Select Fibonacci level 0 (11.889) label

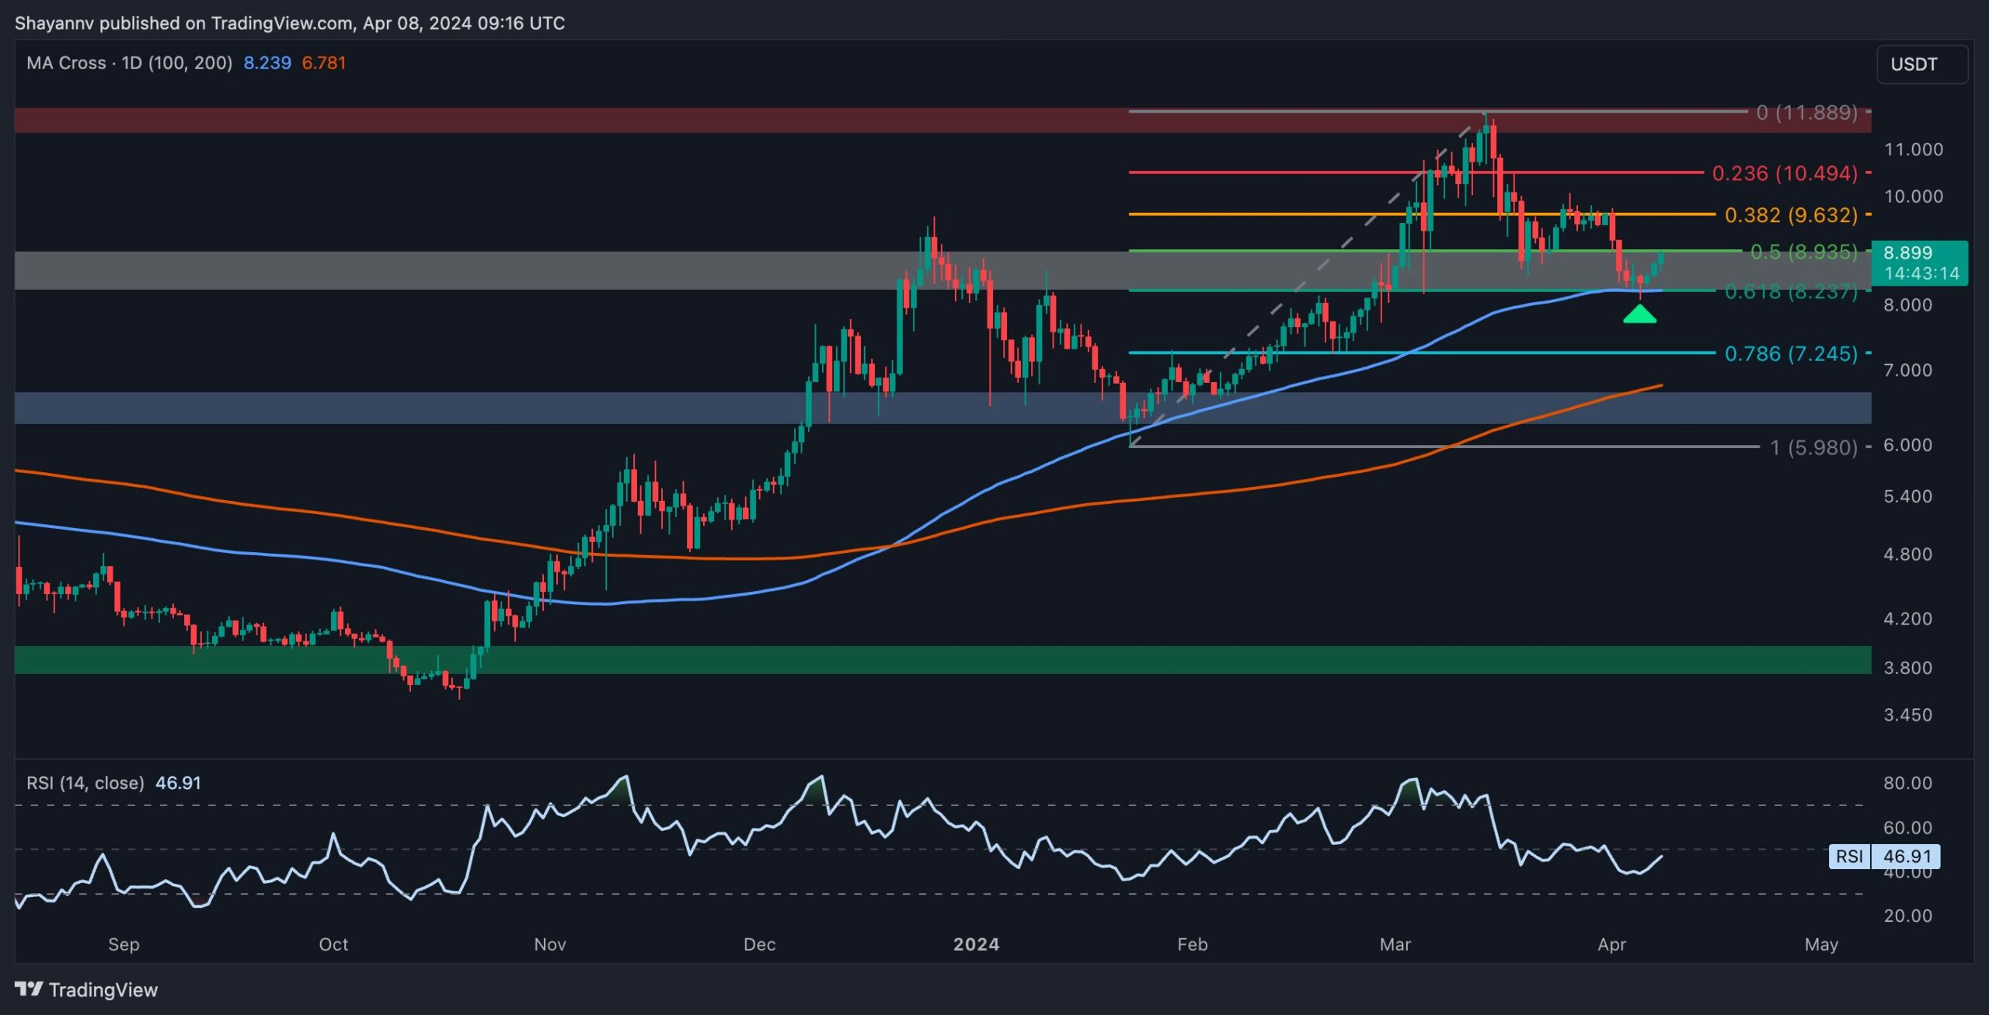coord(1806,113)
